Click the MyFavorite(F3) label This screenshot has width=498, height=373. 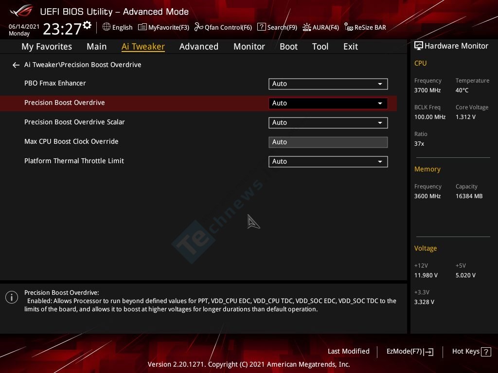click(x=169, y=28)
